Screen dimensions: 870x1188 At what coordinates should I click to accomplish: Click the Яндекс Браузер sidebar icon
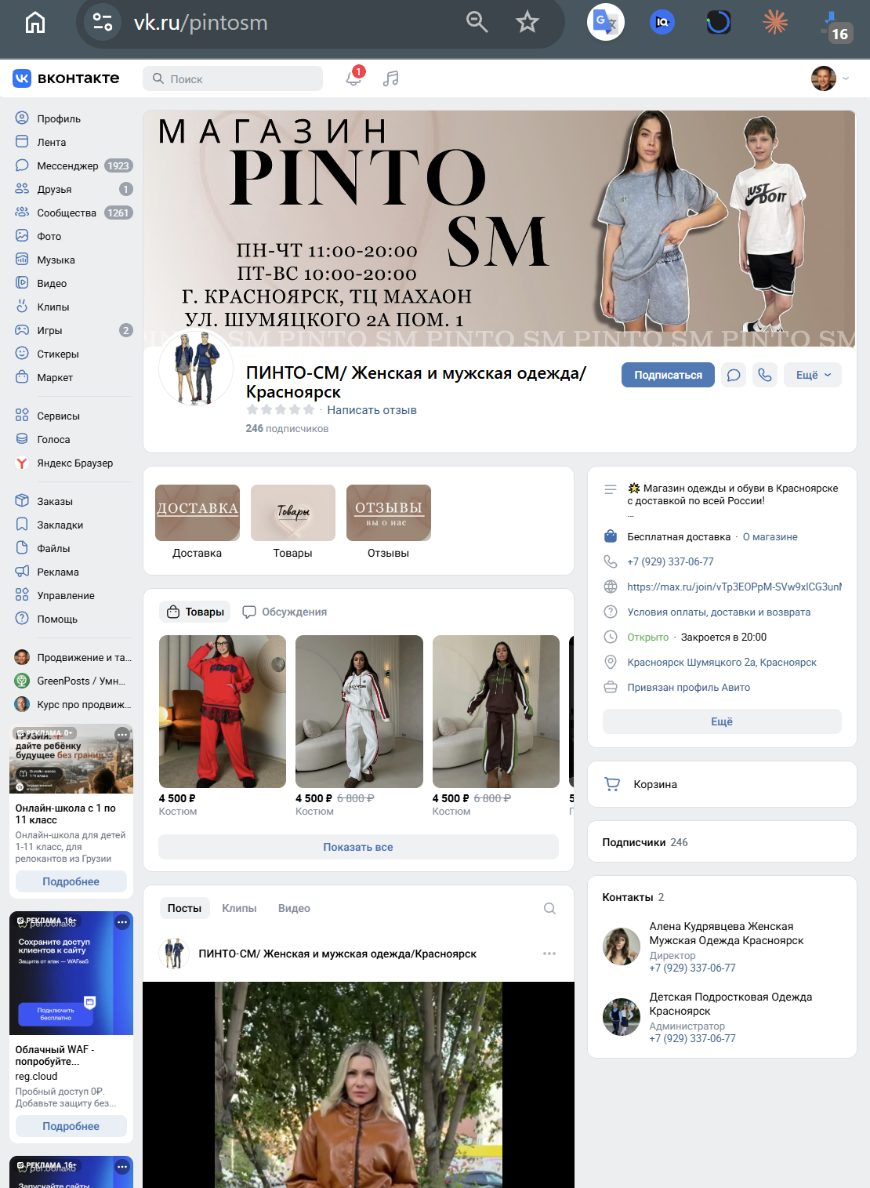22,463
